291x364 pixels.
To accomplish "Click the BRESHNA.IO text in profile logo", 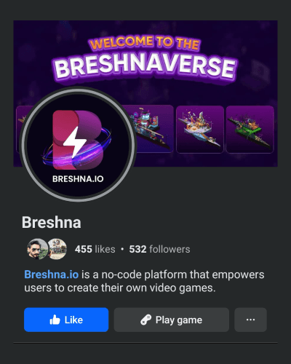I will click(78, 179).
